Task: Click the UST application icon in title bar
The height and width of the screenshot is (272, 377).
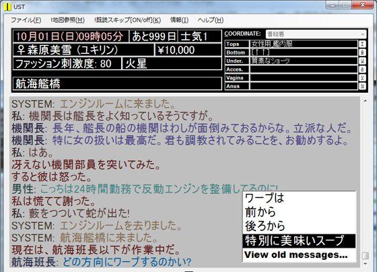Action: [x=7, y=7]
